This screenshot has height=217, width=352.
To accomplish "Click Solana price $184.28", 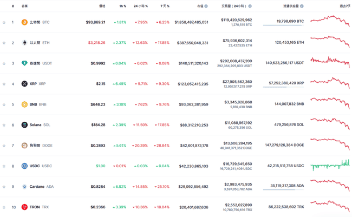I will (98, 125).
